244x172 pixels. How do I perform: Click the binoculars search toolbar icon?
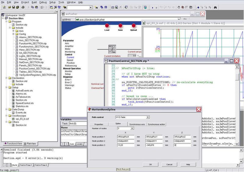[x=215, y=7]
